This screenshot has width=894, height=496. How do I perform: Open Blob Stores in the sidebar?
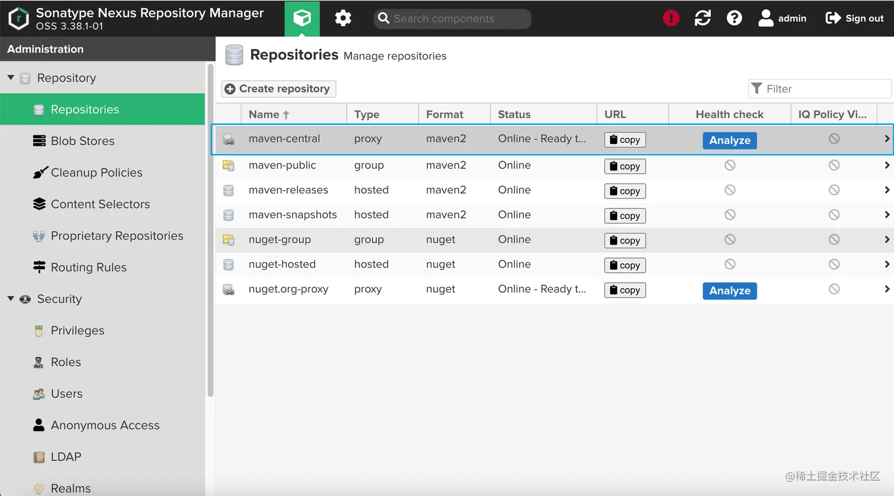pos(102,141)
